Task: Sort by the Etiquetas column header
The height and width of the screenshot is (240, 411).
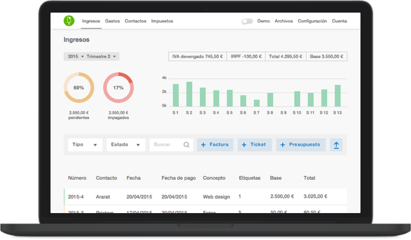Action: click(x=250, y=178)
